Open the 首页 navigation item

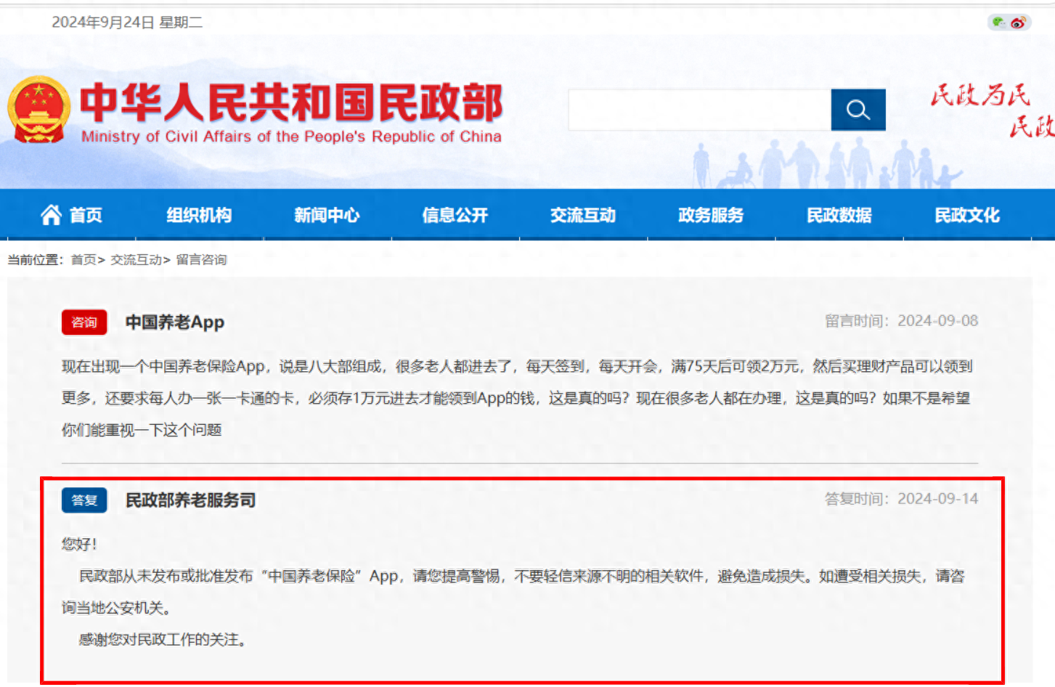pos(86,215)
